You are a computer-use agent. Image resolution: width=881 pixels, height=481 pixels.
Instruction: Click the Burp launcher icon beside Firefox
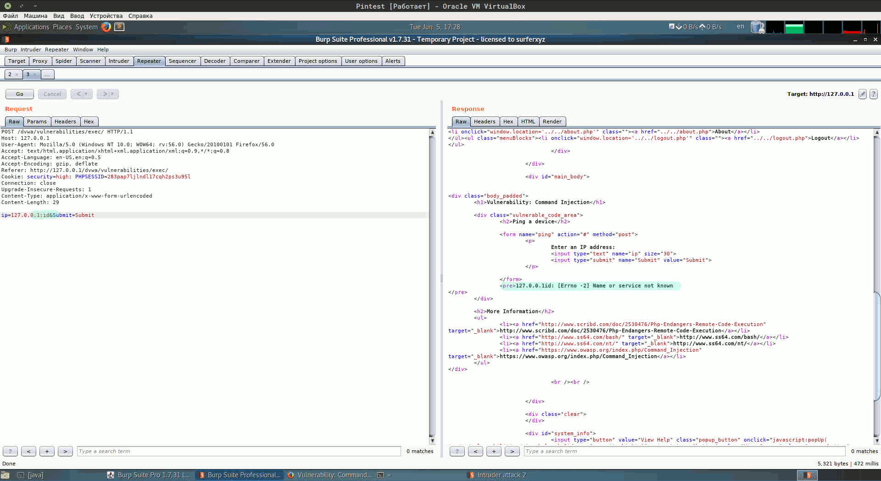point(119,27)
